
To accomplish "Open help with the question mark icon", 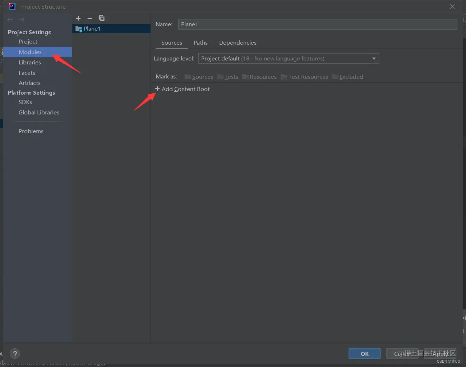I will pyautogui.click(x=15, y=354).
